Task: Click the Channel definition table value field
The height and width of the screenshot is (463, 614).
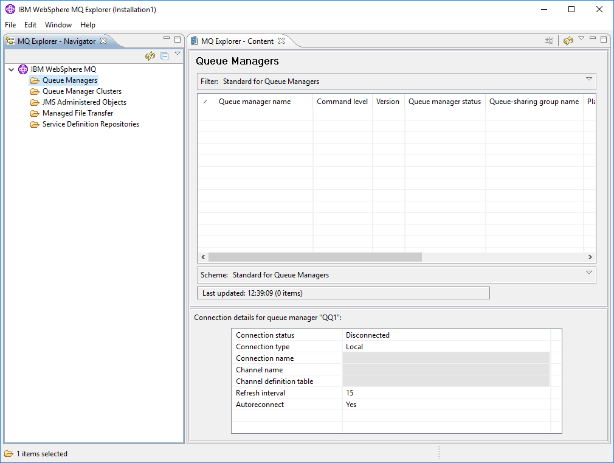Action: [x=446, y=381]
